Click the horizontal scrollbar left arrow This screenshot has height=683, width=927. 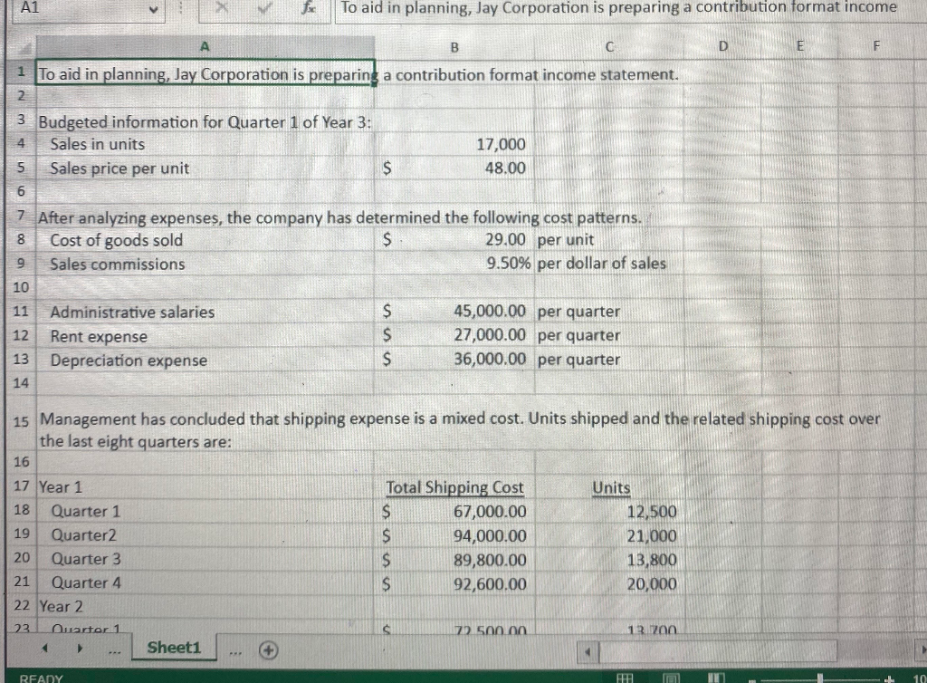(588, 649)
